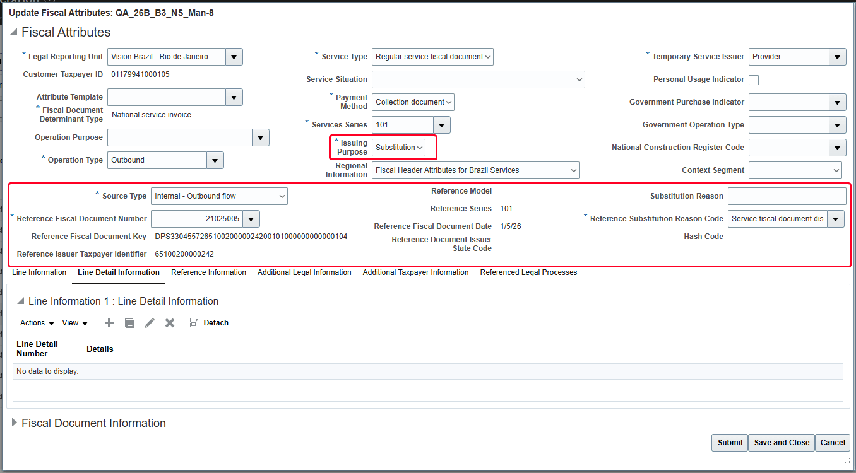Collapse the Fiscal Attributes section
Viewport: 856px width, 473px height.
click(14, 31)
